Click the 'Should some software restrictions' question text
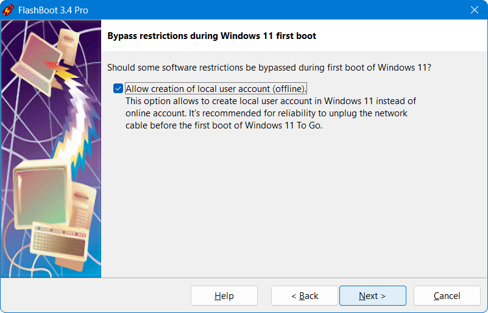 269,68
